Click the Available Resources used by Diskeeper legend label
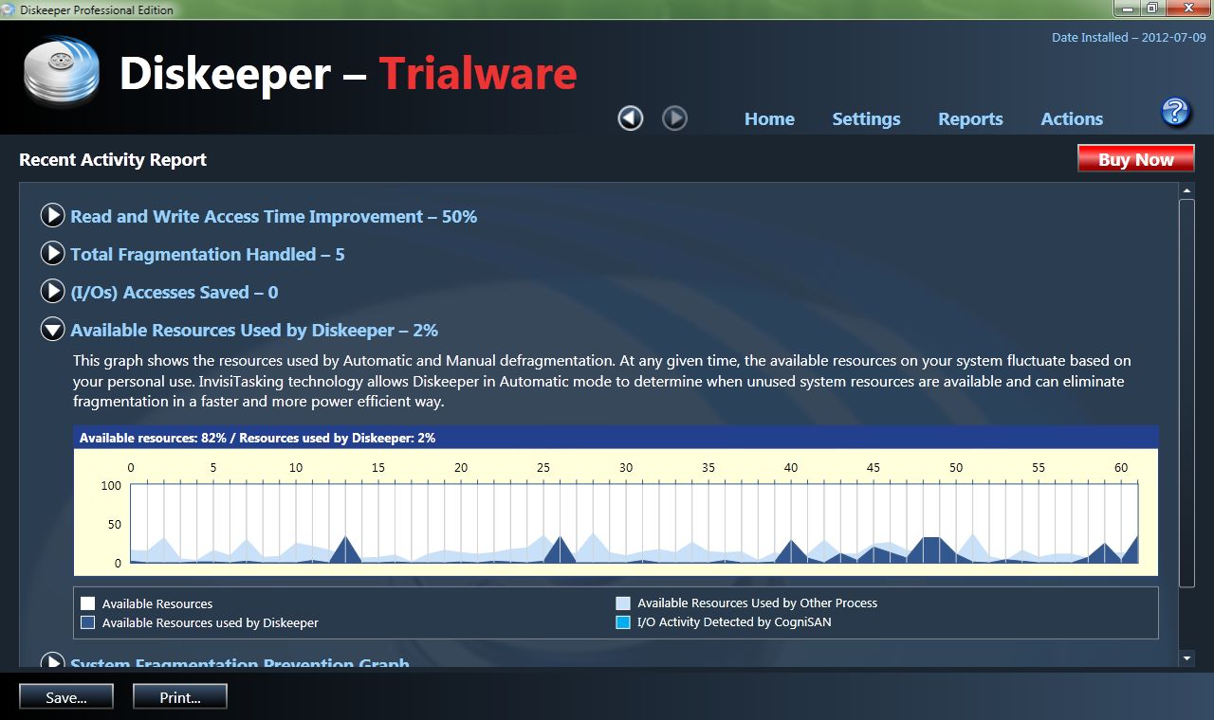 click(x=211, y=623)
